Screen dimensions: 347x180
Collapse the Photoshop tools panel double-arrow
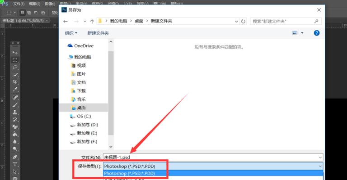tap(13, 43)
